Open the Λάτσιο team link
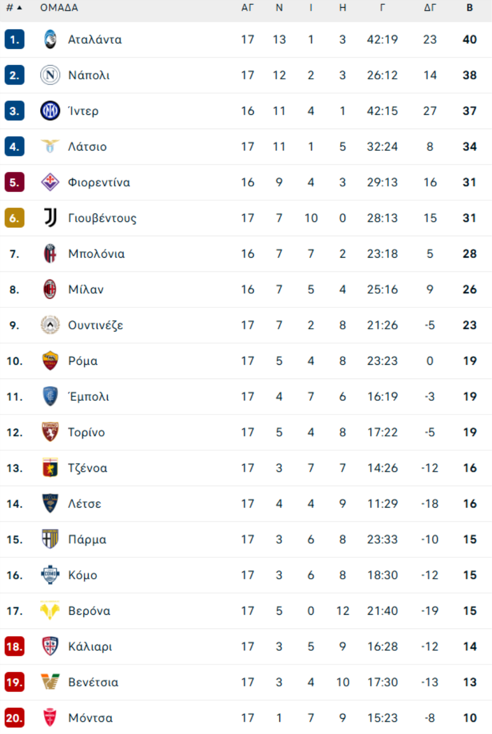This screenshot has height=734, width=492. point(87,147)
